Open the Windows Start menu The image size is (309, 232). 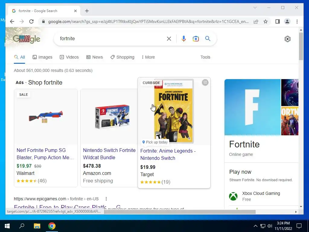tap(7, 226)
